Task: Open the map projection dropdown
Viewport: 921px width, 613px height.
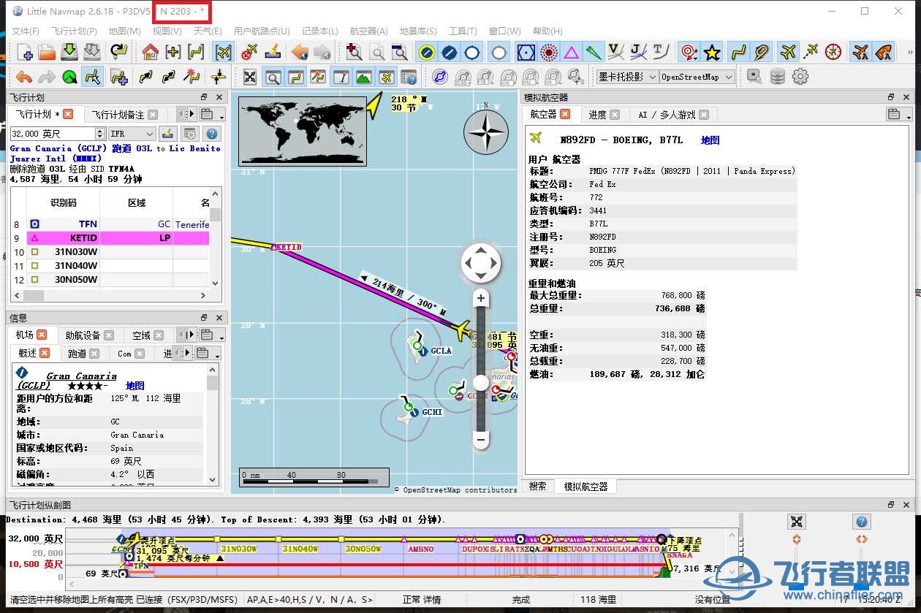Action: click(x=627, y=77)
